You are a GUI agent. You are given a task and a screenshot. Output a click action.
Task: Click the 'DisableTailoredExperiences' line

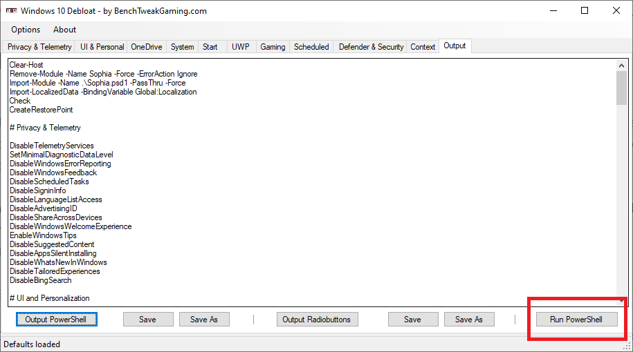click(x=55, y=271)
